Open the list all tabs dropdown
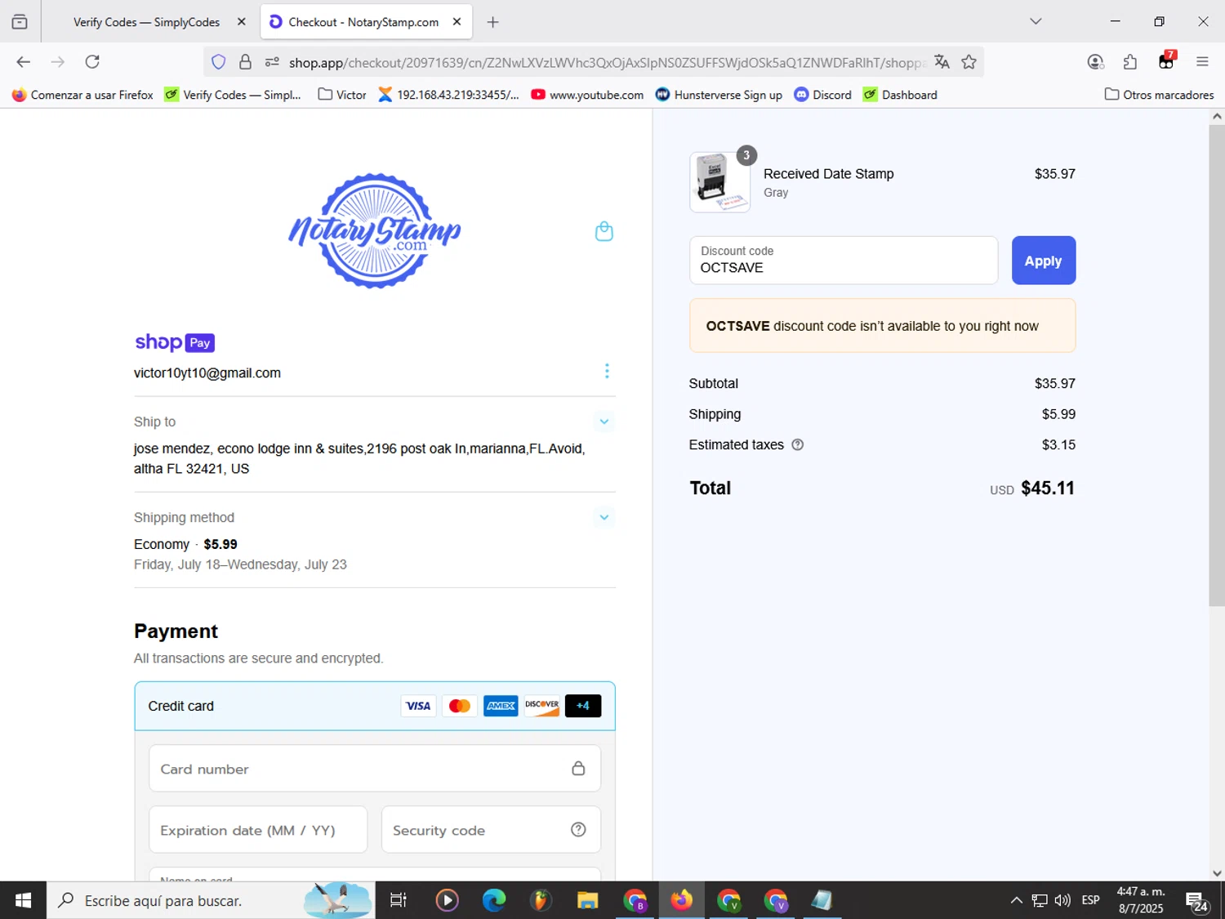The image size is (1225, 919). 1036,21
